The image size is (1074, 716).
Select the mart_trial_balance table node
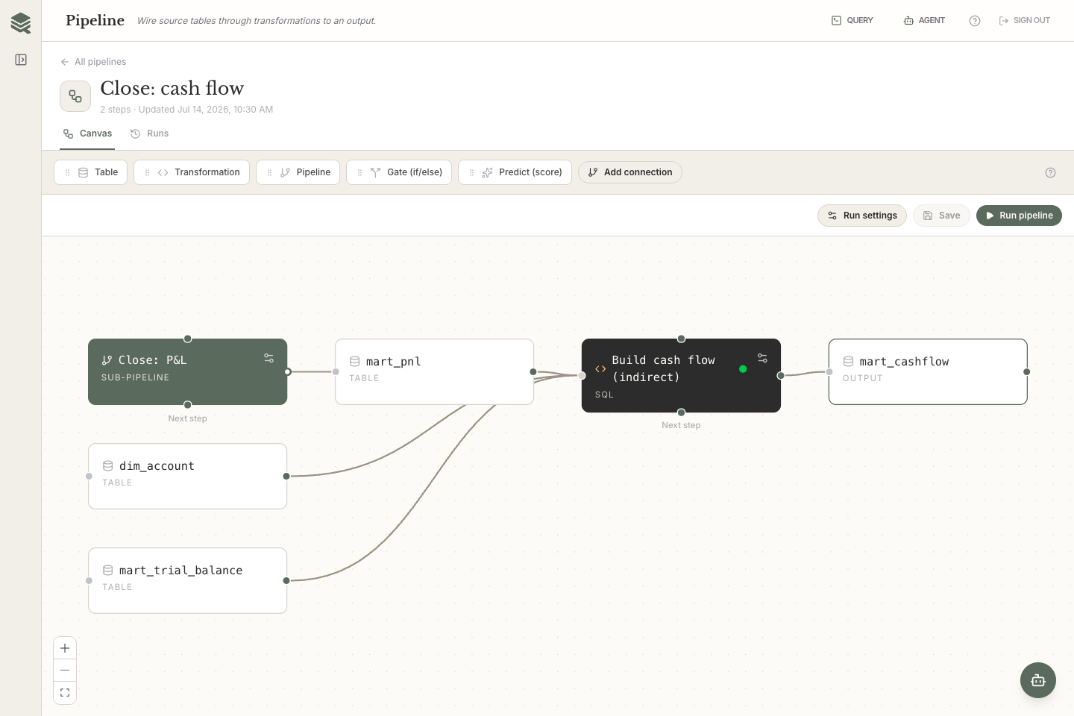[x=187, y=581]
